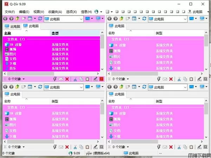Click 此电脑 in the bottom status bar
Screen dimensions: 211x158
click(131, 153)
